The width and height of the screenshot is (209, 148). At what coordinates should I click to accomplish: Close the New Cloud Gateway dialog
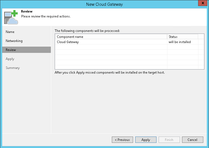tap(202, 3)
